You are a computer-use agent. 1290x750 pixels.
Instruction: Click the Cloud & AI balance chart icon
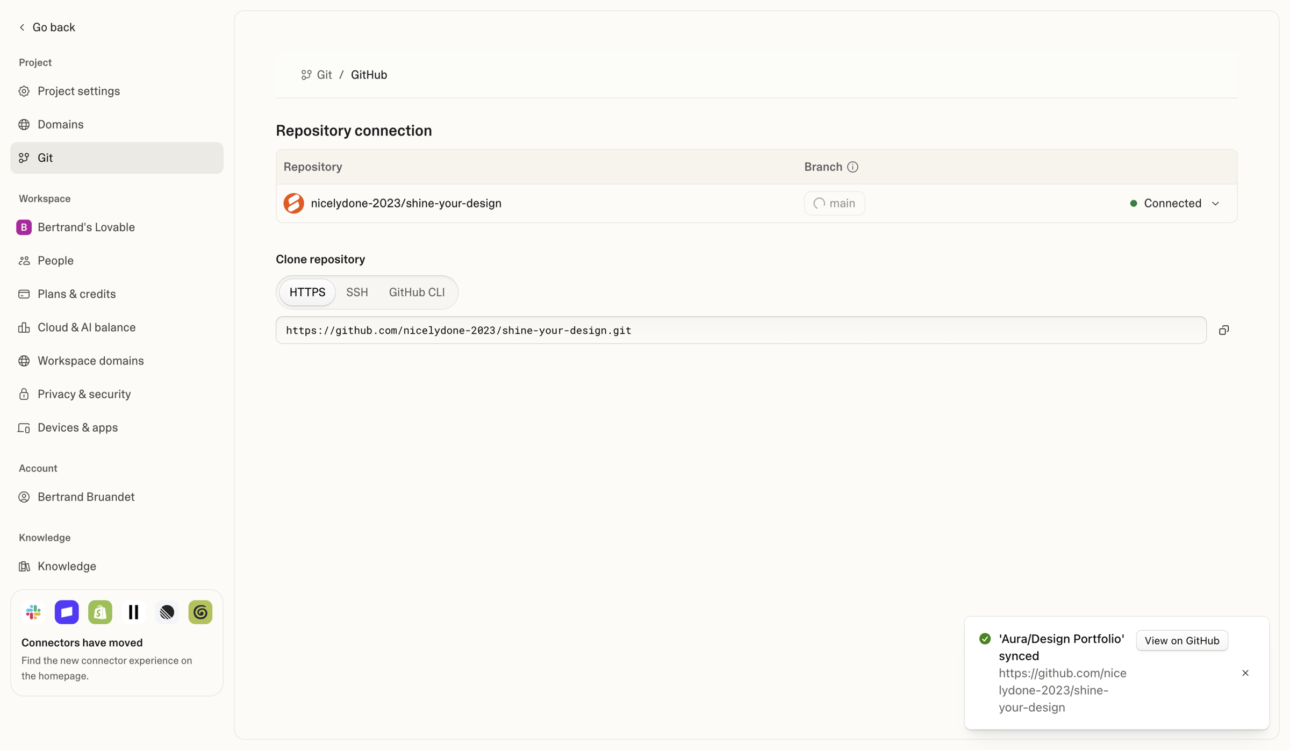pyautogui.click(x=24, y=327)
